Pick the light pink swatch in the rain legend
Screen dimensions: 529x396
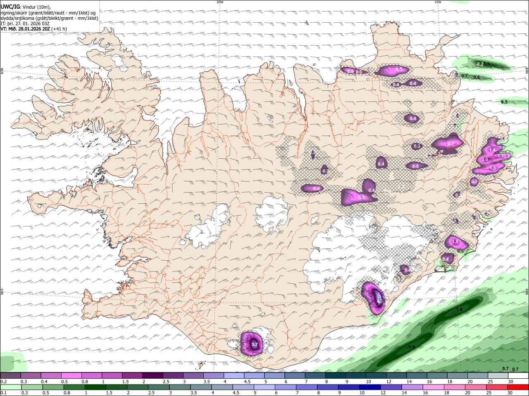[432, 387]
